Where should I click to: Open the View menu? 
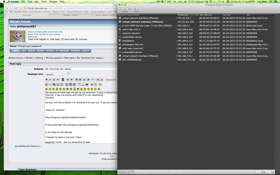point(30,1)
